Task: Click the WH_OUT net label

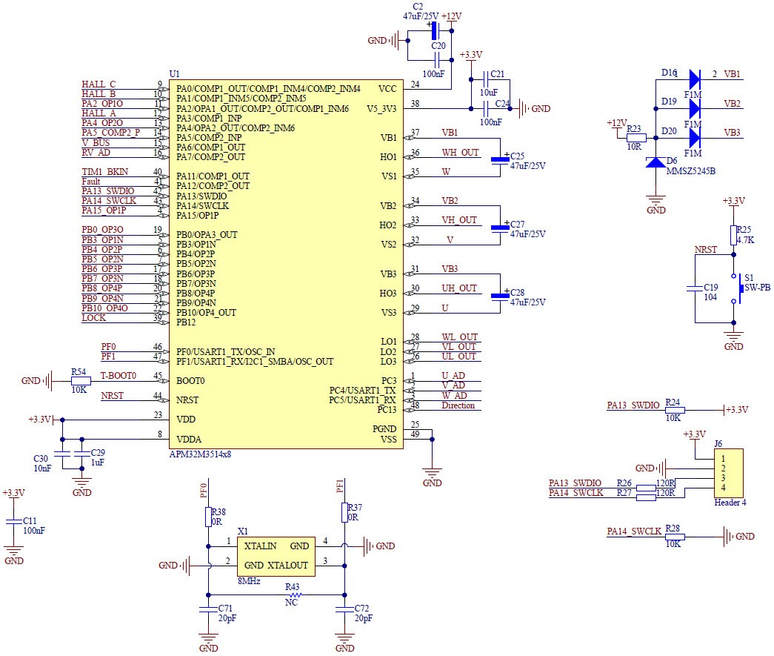Action: [459, 152]
